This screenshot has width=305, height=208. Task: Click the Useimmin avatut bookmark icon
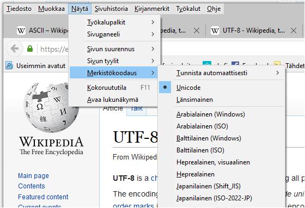pyautogui.click(x=9, y=65)
